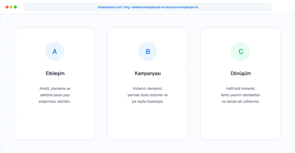Click the etkilesim-kampanyasi-mi-donusum-kampanyasi-mi URL segment
This screenshot has width=295, height=153.
pyautogui.click(x=165, y=7)
